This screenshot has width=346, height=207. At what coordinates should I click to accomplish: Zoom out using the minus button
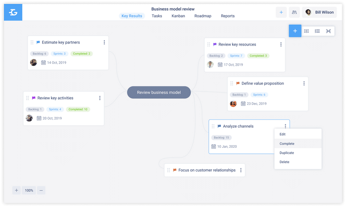tap(41, 190)
